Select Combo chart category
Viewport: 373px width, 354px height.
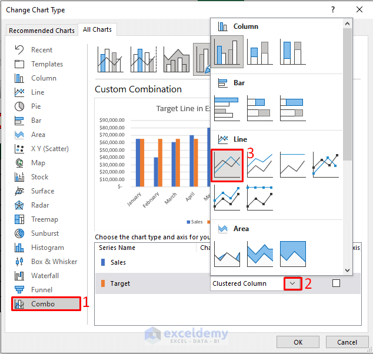point(46,304)
